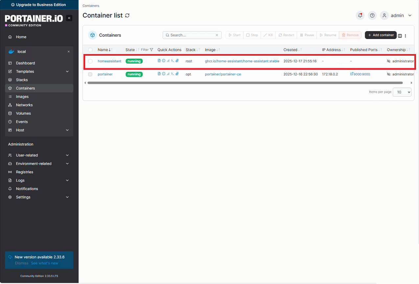Open stats quick action for portainer container
This screenshot has height=284, width=419.
[x=168, y=74]
